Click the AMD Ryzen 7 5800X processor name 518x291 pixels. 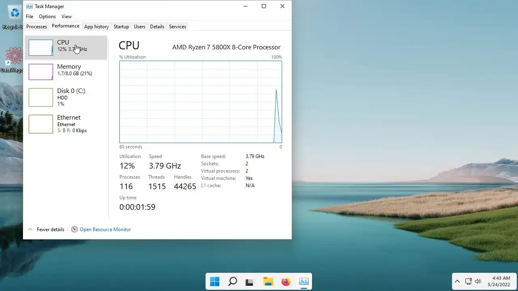point(226,47)
